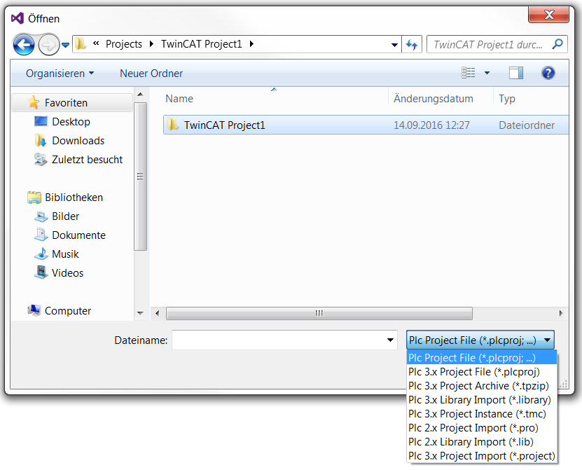582x470 pixels.
Task: Click the Videos film icon
Action: point(41,272)
